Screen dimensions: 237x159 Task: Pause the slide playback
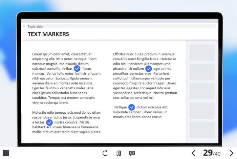click(118, 153)
